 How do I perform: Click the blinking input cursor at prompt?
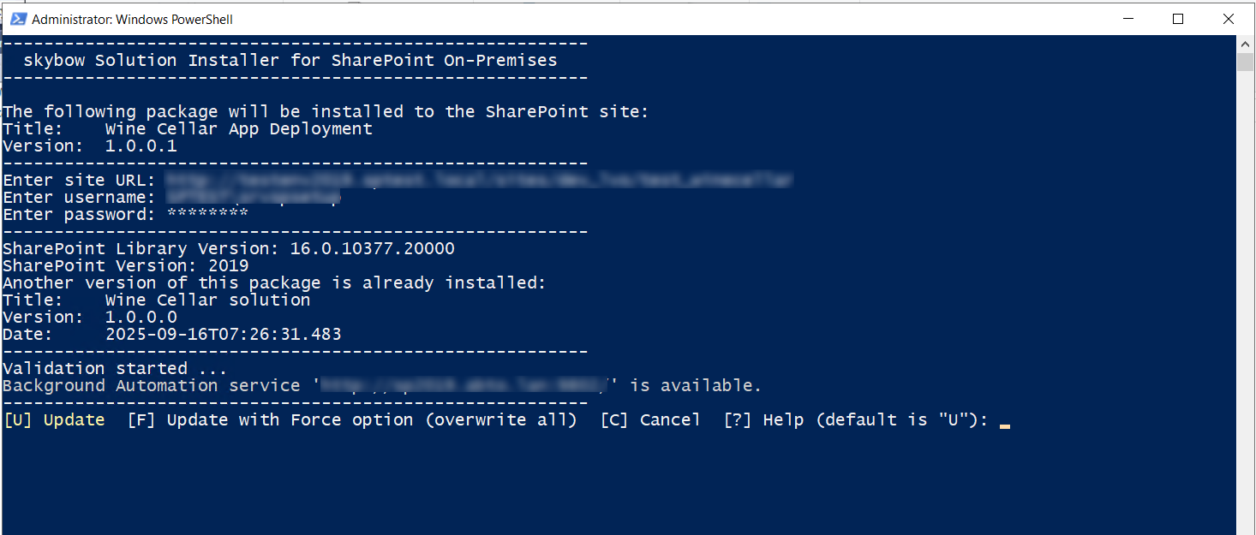click(1005, 422)
